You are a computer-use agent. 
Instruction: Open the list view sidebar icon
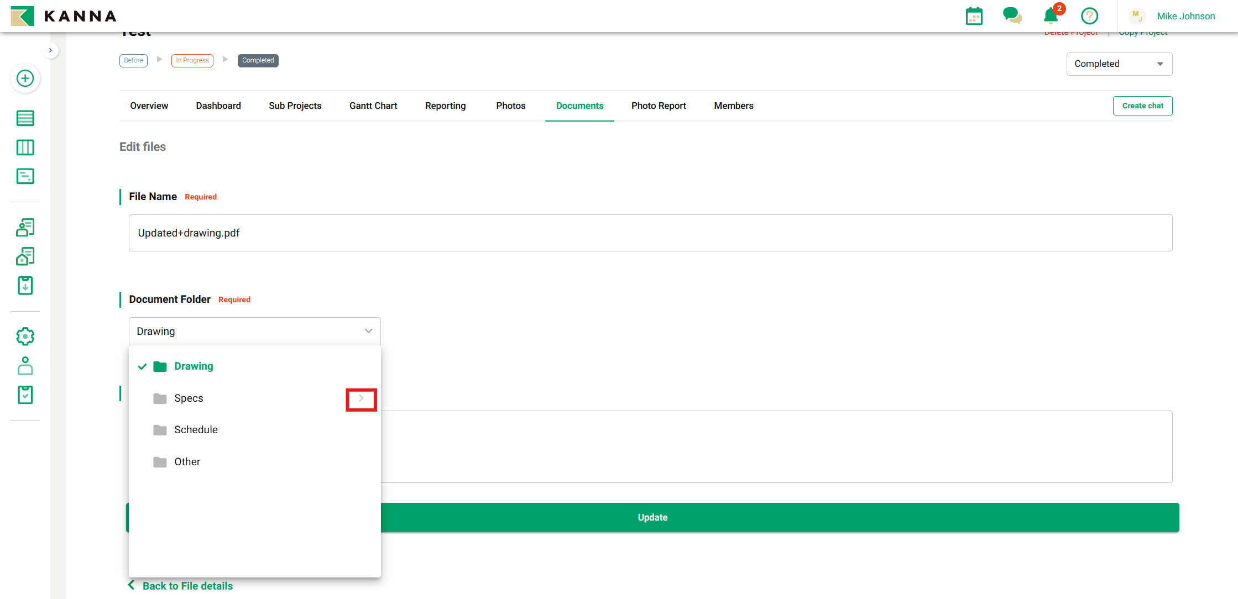point(25,118)
